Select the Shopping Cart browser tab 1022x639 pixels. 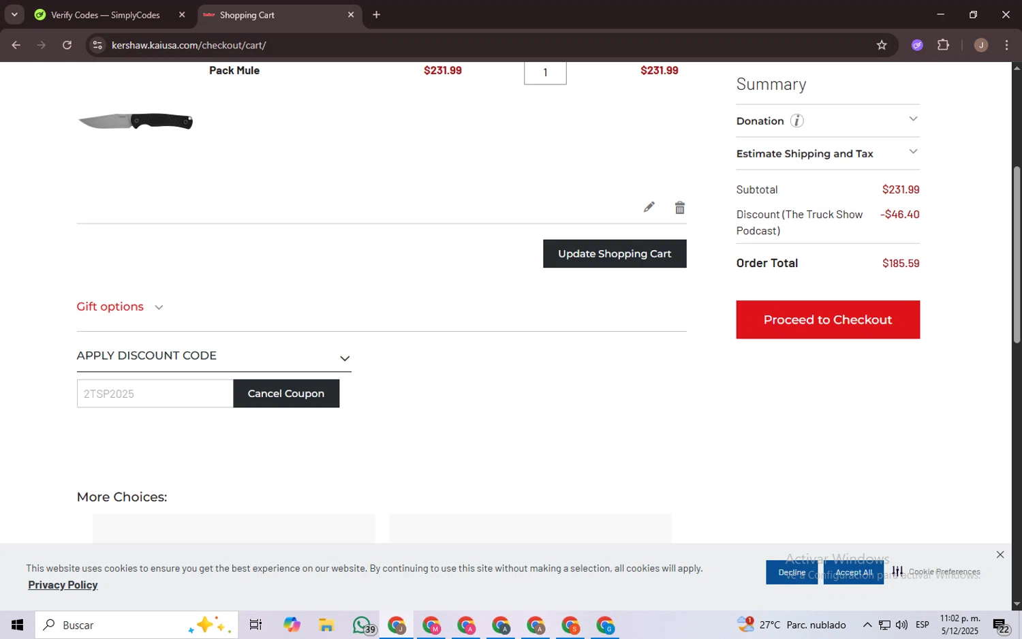point(279,15)
